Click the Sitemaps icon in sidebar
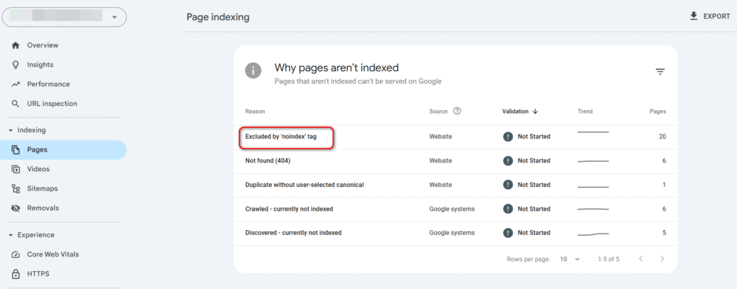 coord(16,188)
